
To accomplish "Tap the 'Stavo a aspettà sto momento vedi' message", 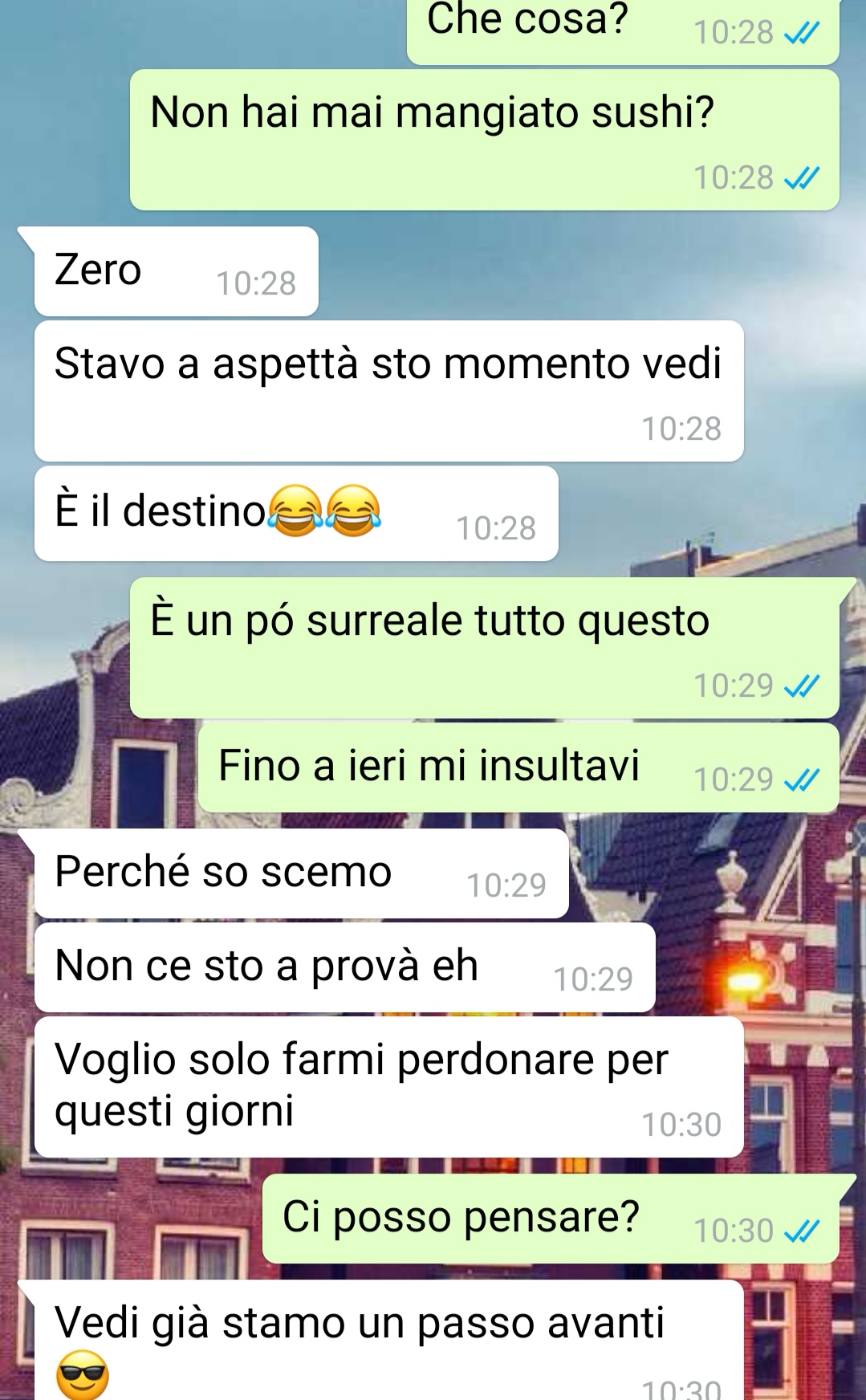I will tap(388, 391).
